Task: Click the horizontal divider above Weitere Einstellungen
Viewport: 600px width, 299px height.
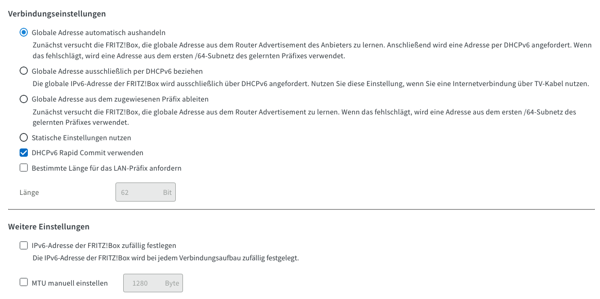Action: click(x=301, y=209)
